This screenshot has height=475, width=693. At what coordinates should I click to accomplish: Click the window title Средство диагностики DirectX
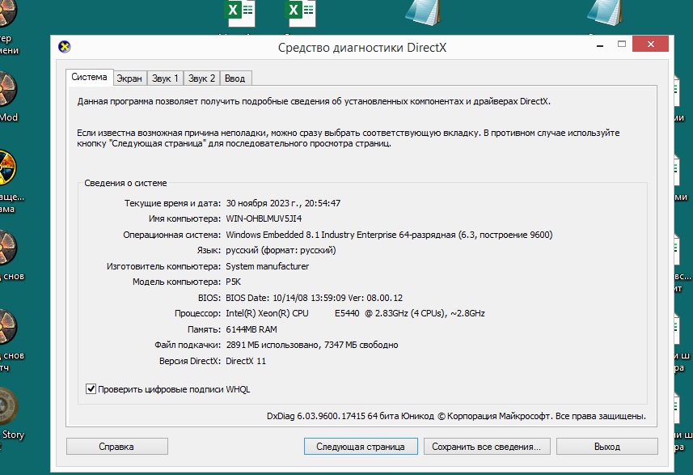point(362,47)
